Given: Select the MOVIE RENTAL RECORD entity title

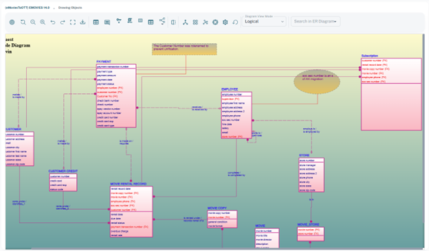Looking at the screenshot, I should pos(129,184).
